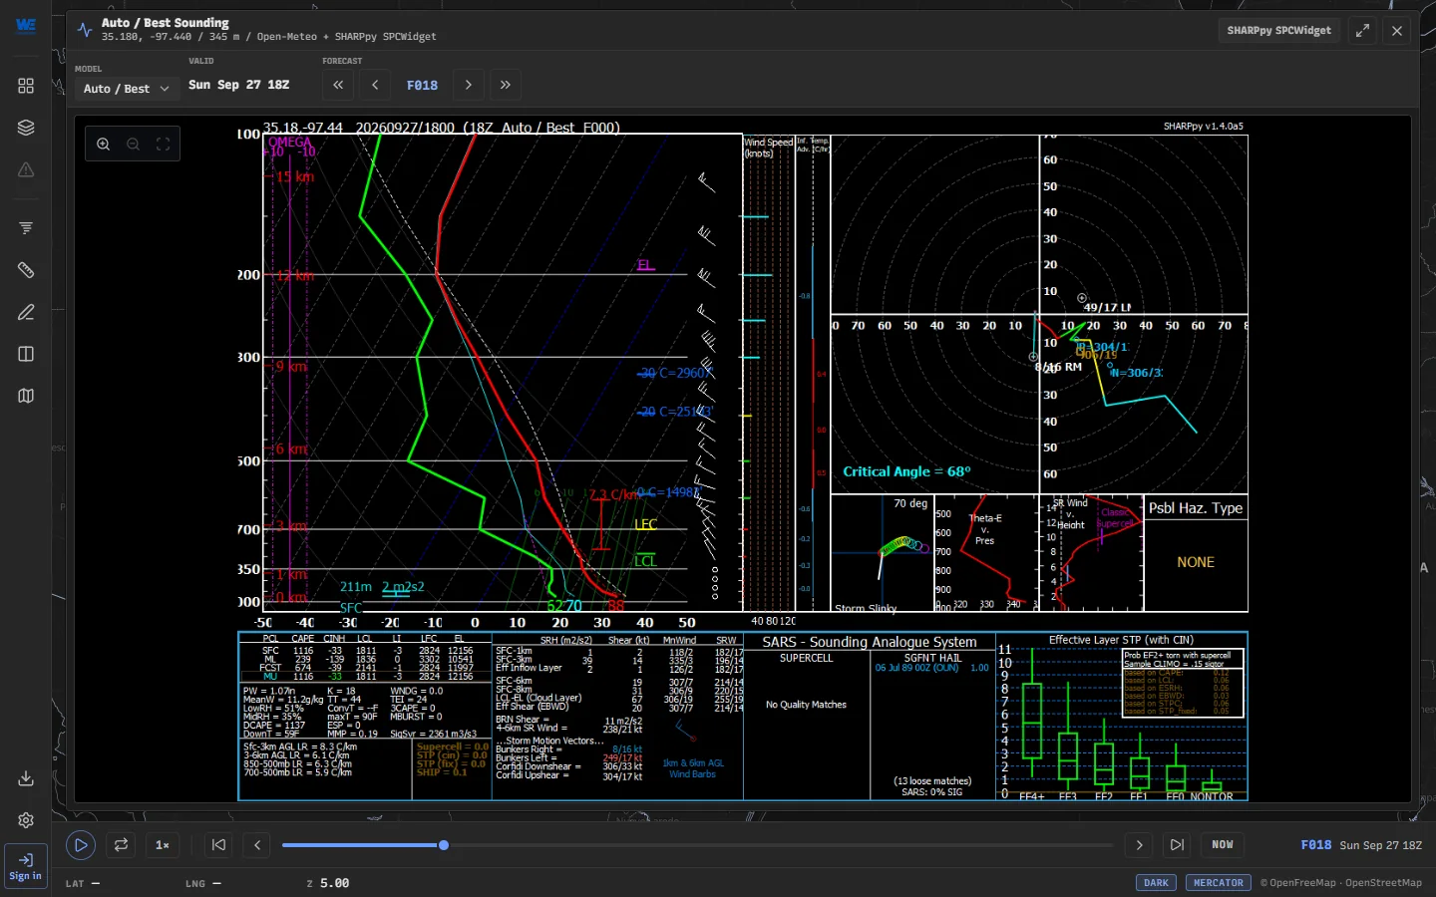Click the sounding activity icon in header

point(85,30)
